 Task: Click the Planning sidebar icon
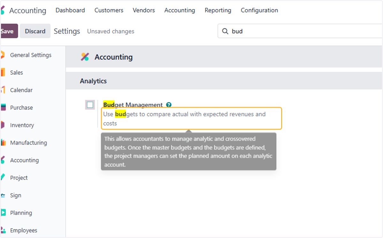pos(3,213)
